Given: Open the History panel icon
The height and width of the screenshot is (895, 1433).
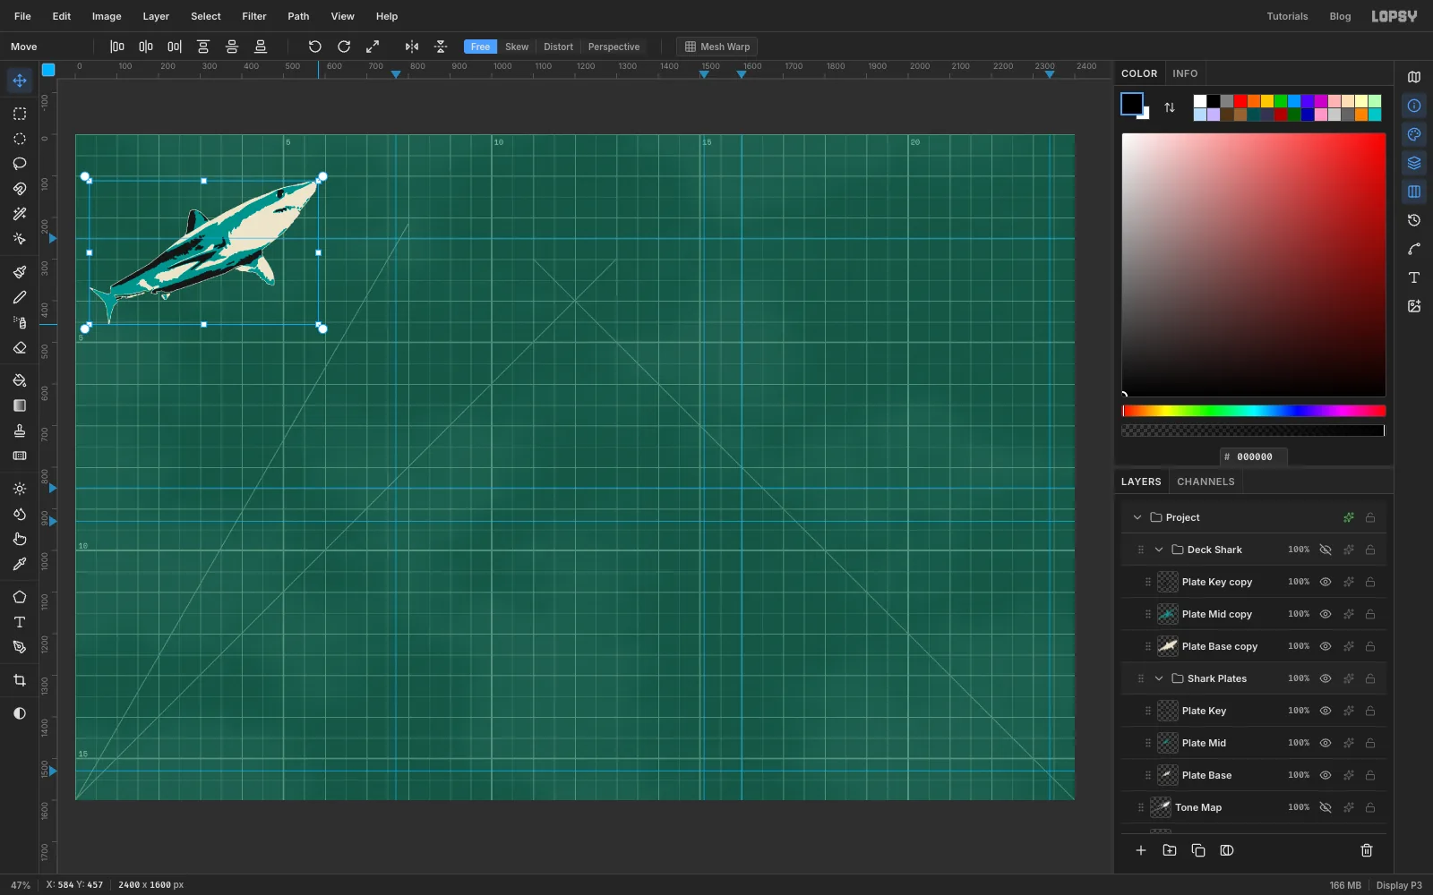Looking at the screenshot, I should [1414, 220].
